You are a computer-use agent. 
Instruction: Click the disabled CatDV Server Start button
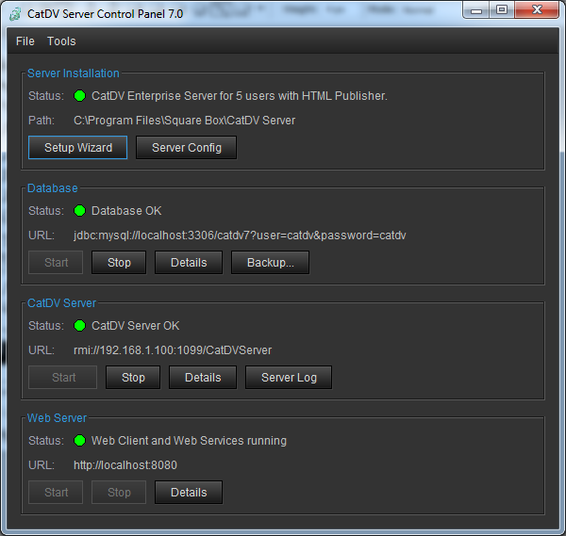point(63,378)
